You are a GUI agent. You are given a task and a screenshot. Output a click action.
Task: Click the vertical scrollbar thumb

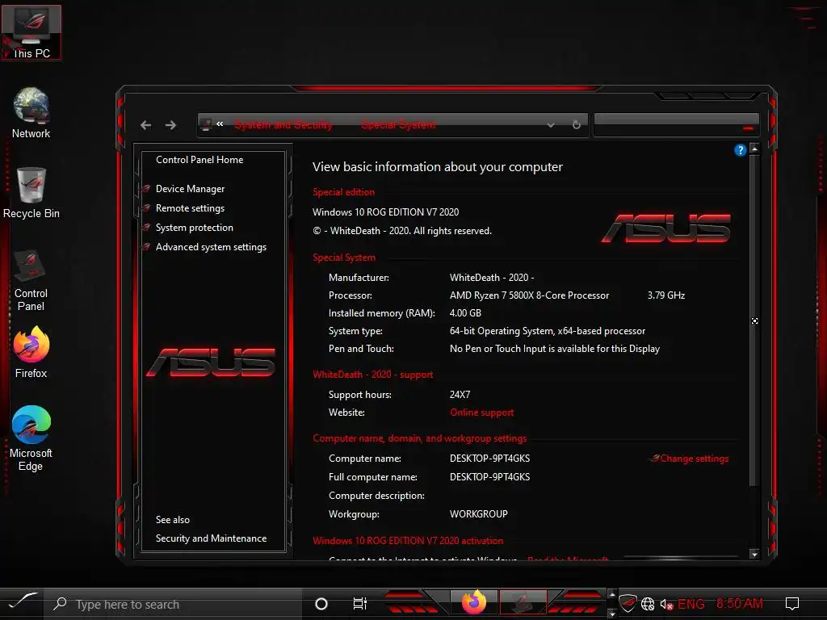pos(754,320)
